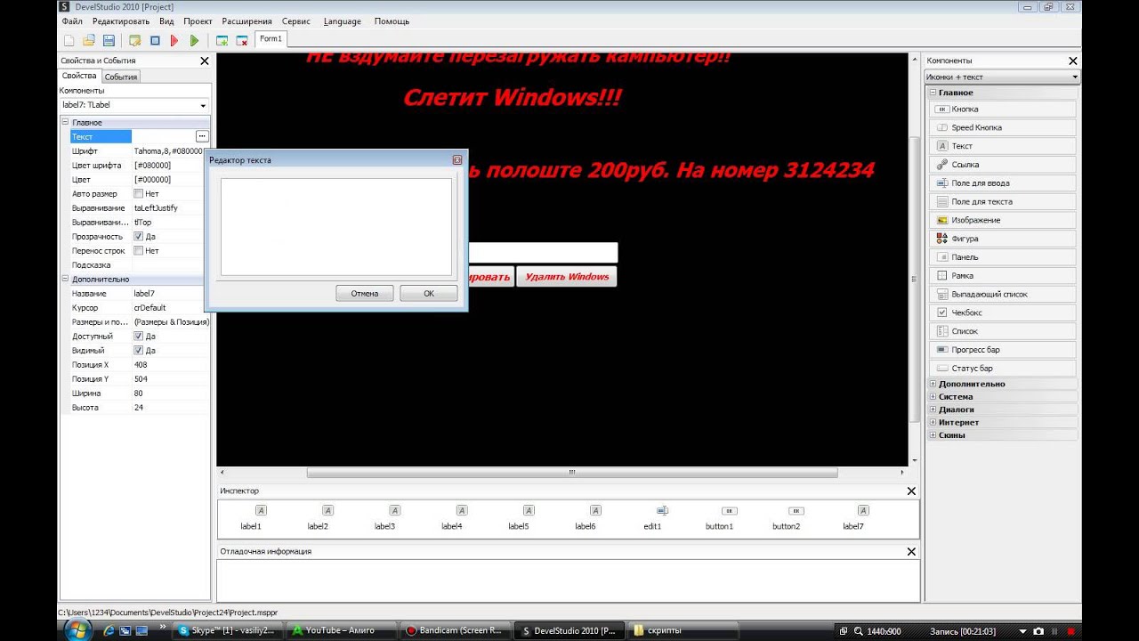
Task: Pick Speed Кнопка component
Action: click(1003, 127)
